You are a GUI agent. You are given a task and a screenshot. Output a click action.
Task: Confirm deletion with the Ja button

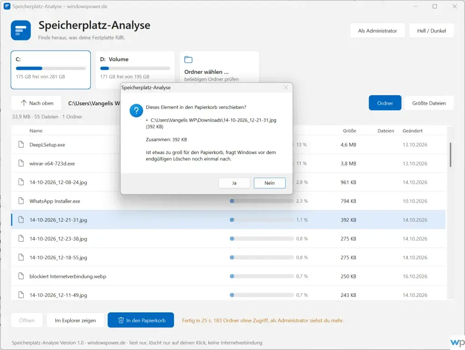click(x=234, y=183)
